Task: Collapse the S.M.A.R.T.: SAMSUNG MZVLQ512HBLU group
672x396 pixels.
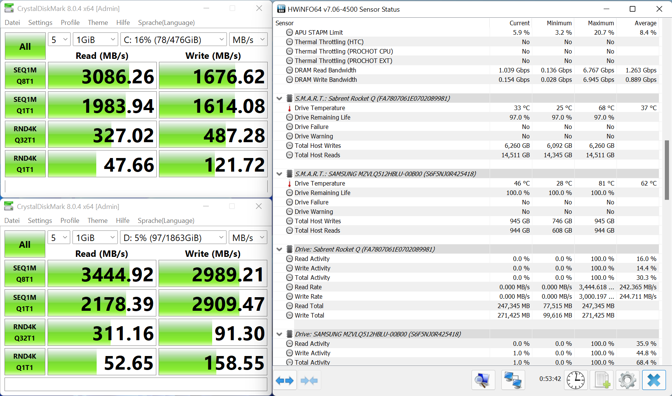Action: tap(279, 174)
